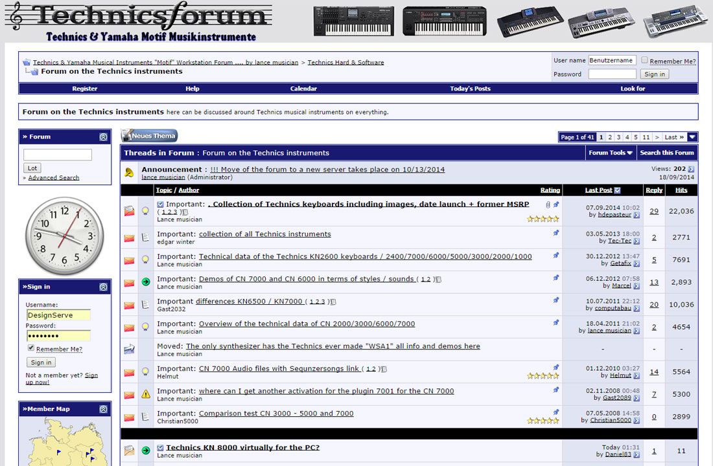Open the Forum Tools dropdown menu
The width and height of the screenshot is (713, 466).
[611, 153]
